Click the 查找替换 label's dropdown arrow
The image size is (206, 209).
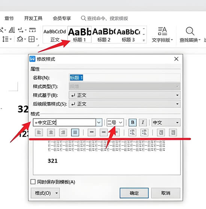pos(199,40)
